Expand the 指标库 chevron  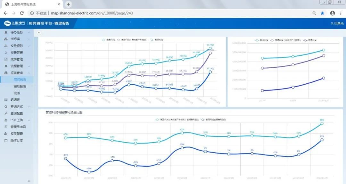click(29, 39)
